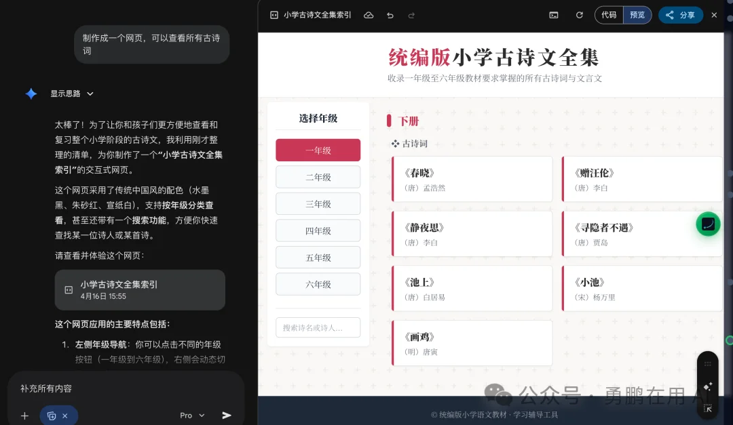
Task: Open the Pro model dropdown
Action: pyautogui.click(x=191, y=415)
